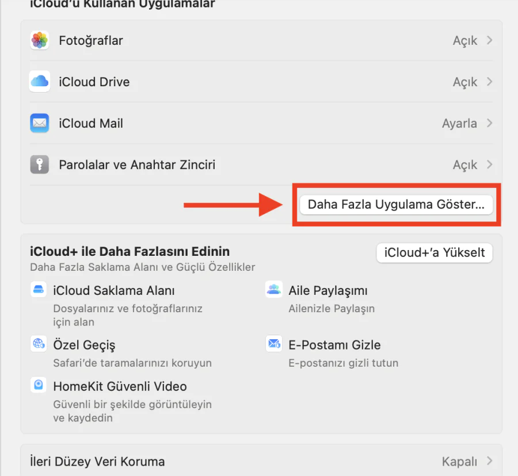518x476 pixels.
Task: Expand Fotoğraflar settings via its chevron
Action: point(489,40)
